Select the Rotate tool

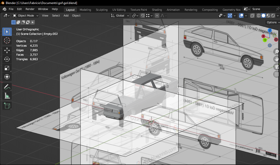click(x=7, y=59)
